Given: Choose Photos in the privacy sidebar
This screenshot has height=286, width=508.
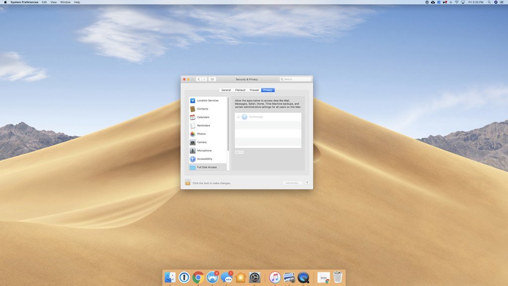Looking at the screenshot, I should click(201, 134).
